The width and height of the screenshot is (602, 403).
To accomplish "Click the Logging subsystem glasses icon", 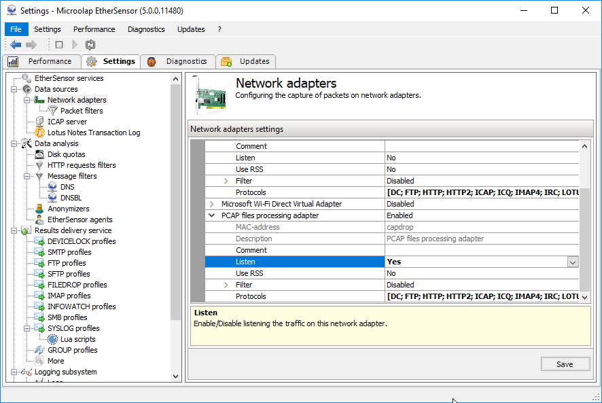I will [x=26, y=372].
